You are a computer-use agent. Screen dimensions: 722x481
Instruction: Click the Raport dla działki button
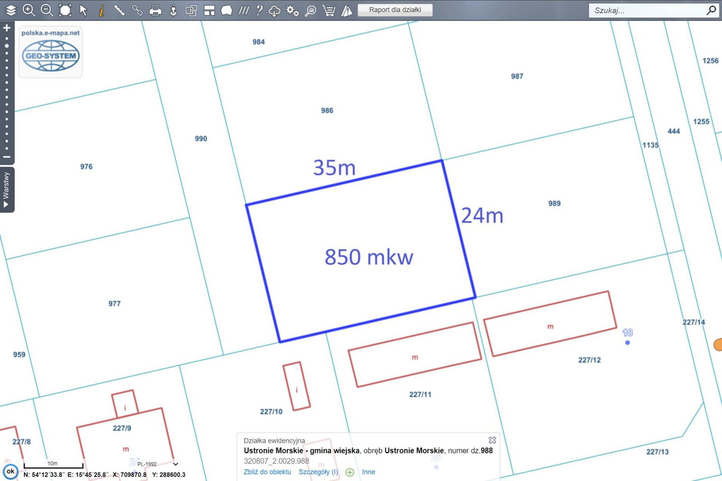[395, 10]
